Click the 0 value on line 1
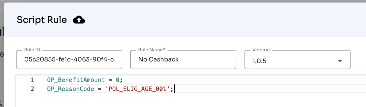Screen dimensions: 366x107 [118, 80]
